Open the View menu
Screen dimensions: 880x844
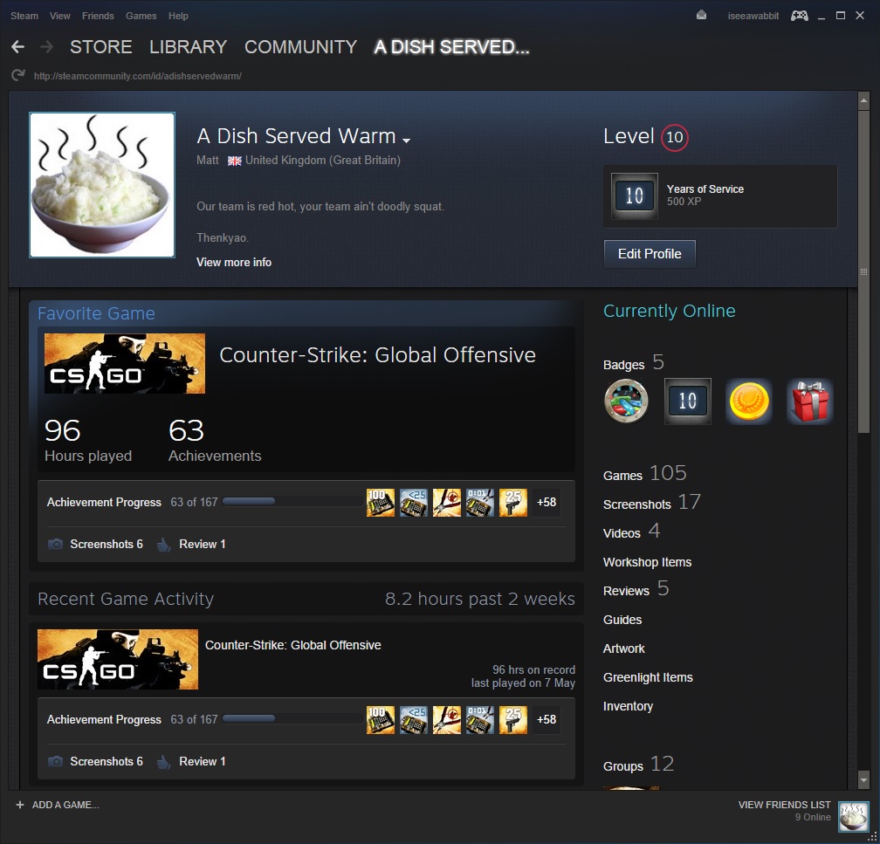click(60, 16)
